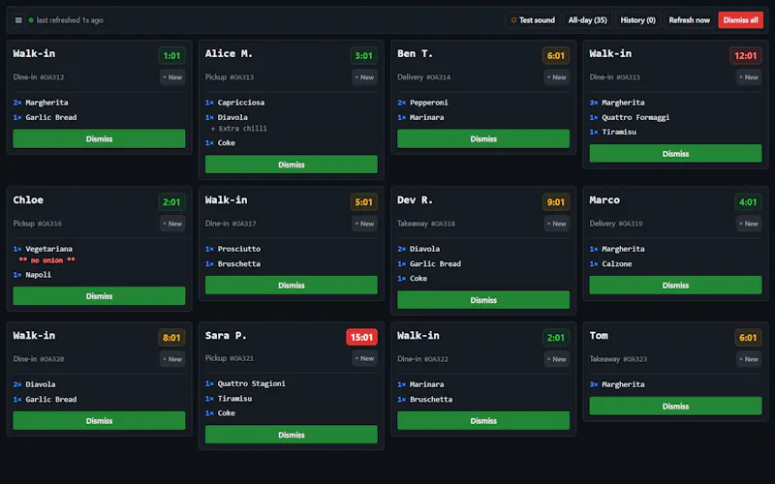Image resolution: width=775 pixels, height=484 pixels.
Task: Click Refresh now
Action: point(689,20)
